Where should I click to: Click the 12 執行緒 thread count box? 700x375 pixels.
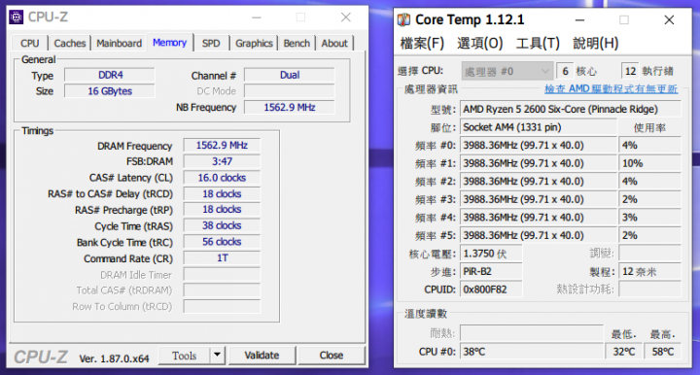(630, 71)
